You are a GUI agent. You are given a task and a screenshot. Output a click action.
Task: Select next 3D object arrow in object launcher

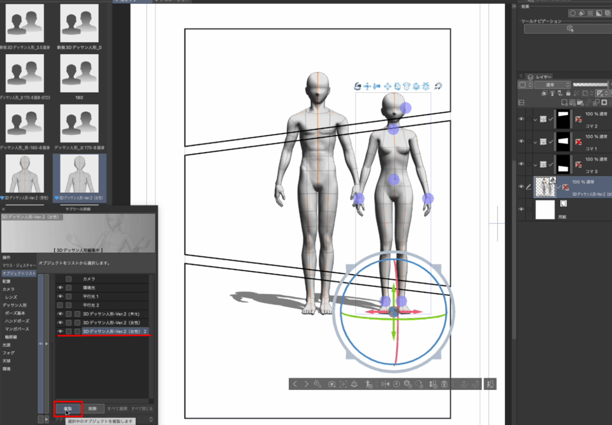(x=307, y=384)
